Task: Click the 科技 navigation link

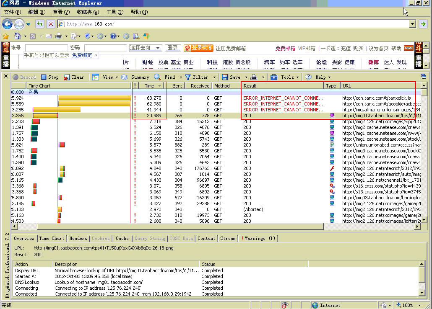Action: 212,62
